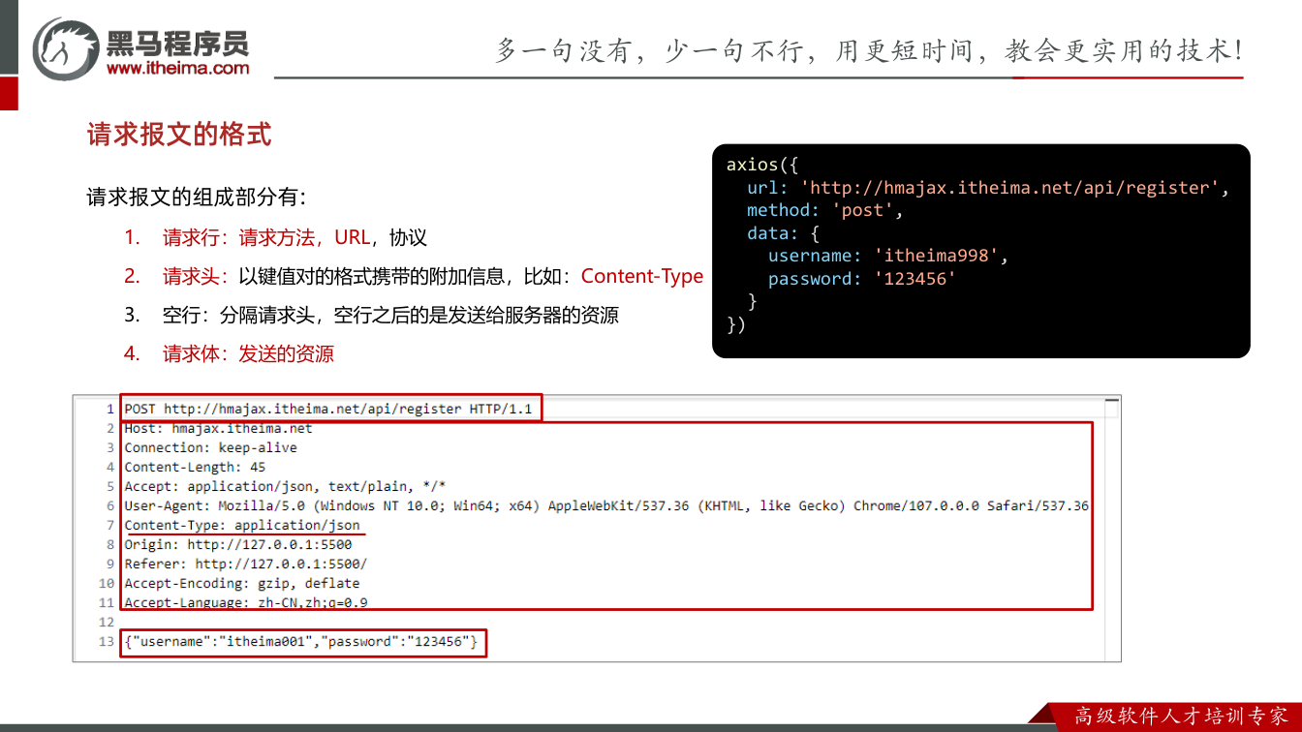The height and width of the screenshot is (732, 1302).
Task: Click the Referer header line
Action: (246, 564)
